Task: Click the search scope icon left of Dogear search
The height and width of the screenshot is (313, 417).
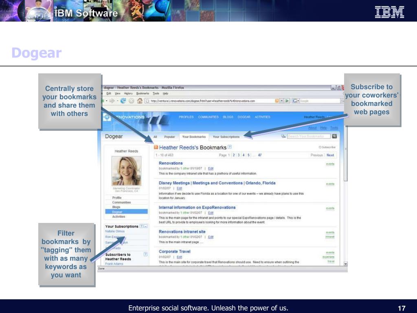Action: click(x=283, y=136)
